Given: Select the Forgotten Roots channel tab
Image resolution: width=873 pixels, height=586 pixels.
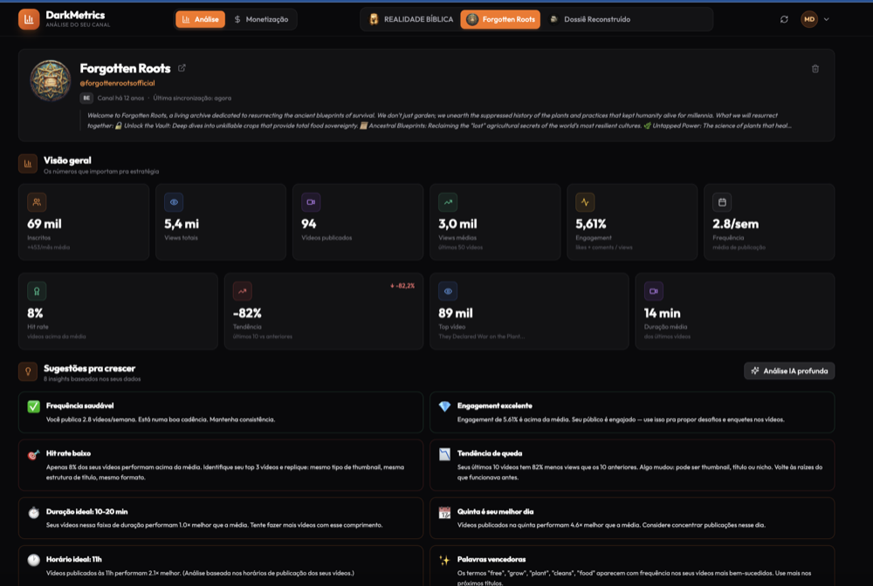Looking at the screenshot, I should tap(500, 19).
